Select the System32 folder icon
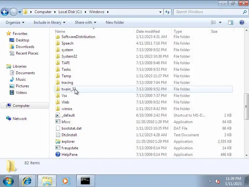This screenshot has height=187, width=249. click(58, 56)
